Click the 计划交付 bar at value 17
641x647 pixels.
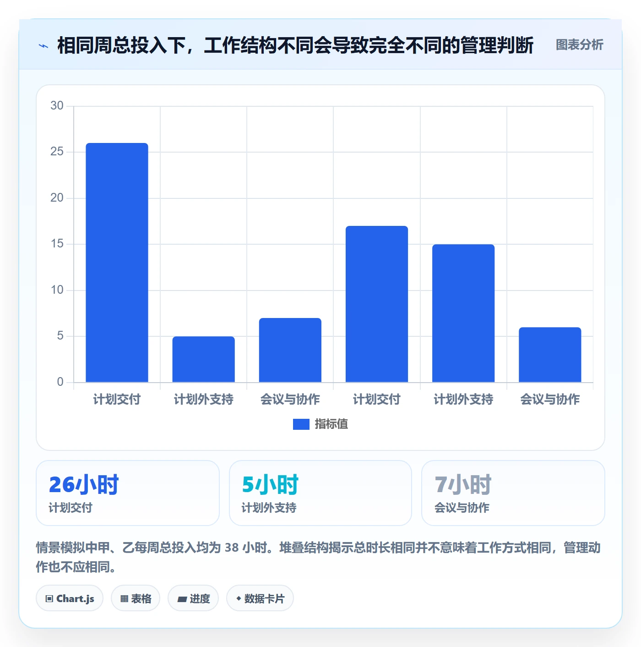tap(377, 304)
